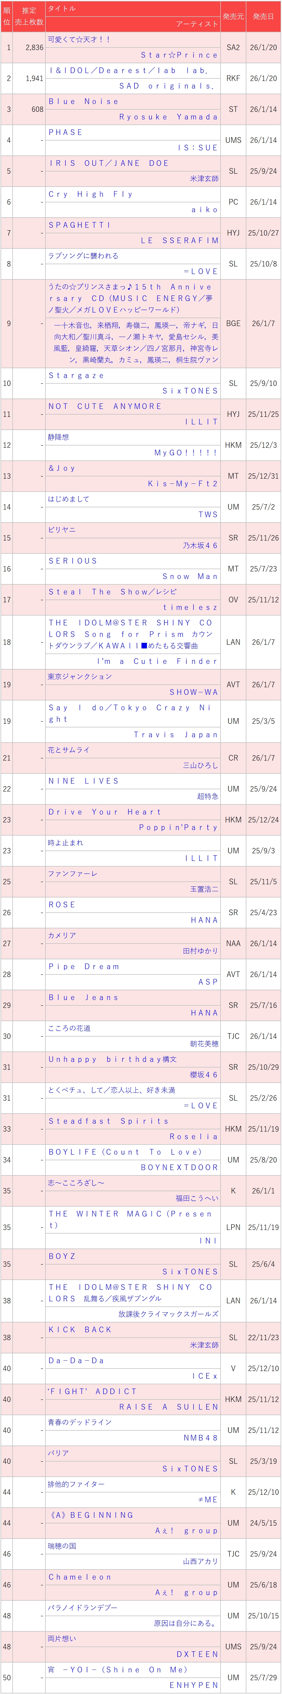
Task: Select the Chameleon title
Action: pyautogui.click(x=79, y=1577)
